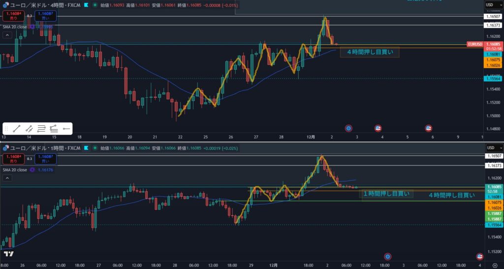Collapse the upper chart indicator legend
The height and width of the screenshot is (269, 504).
[x=7, y=35]
